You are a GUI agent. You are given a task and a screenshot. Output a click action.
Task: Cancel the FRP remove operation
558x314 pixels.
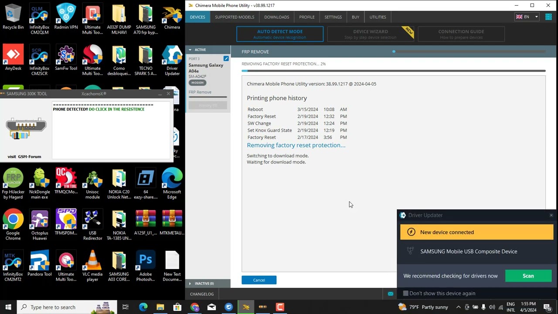(259, 280)
